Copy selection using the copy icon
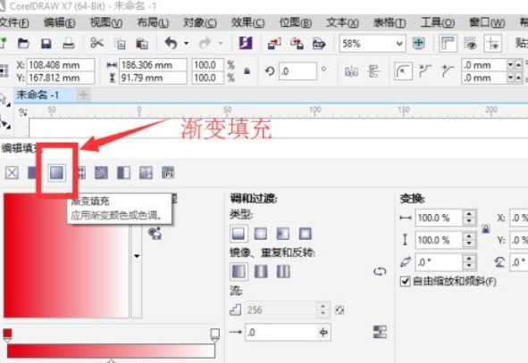This screenshot has height=363, width=528. point(120,44)
